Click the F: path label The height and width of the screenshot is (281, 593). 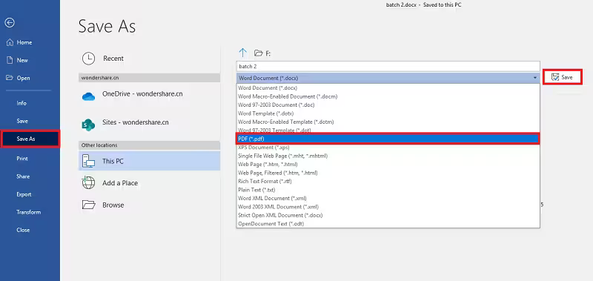click(268, 53)
